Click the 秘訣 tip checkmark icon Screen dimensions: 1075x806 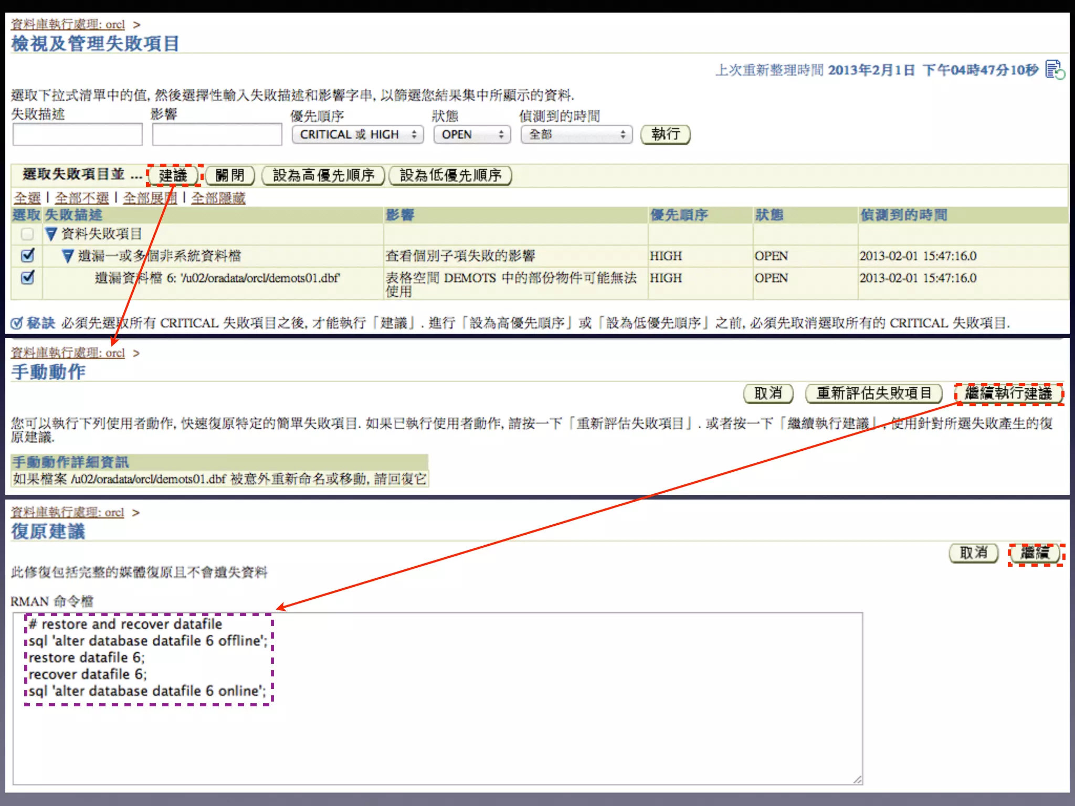click(17, 323)
